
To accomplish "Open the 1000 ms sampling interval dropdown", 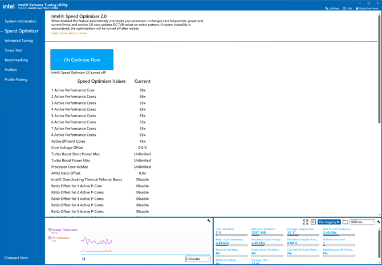I will point(362,222).
